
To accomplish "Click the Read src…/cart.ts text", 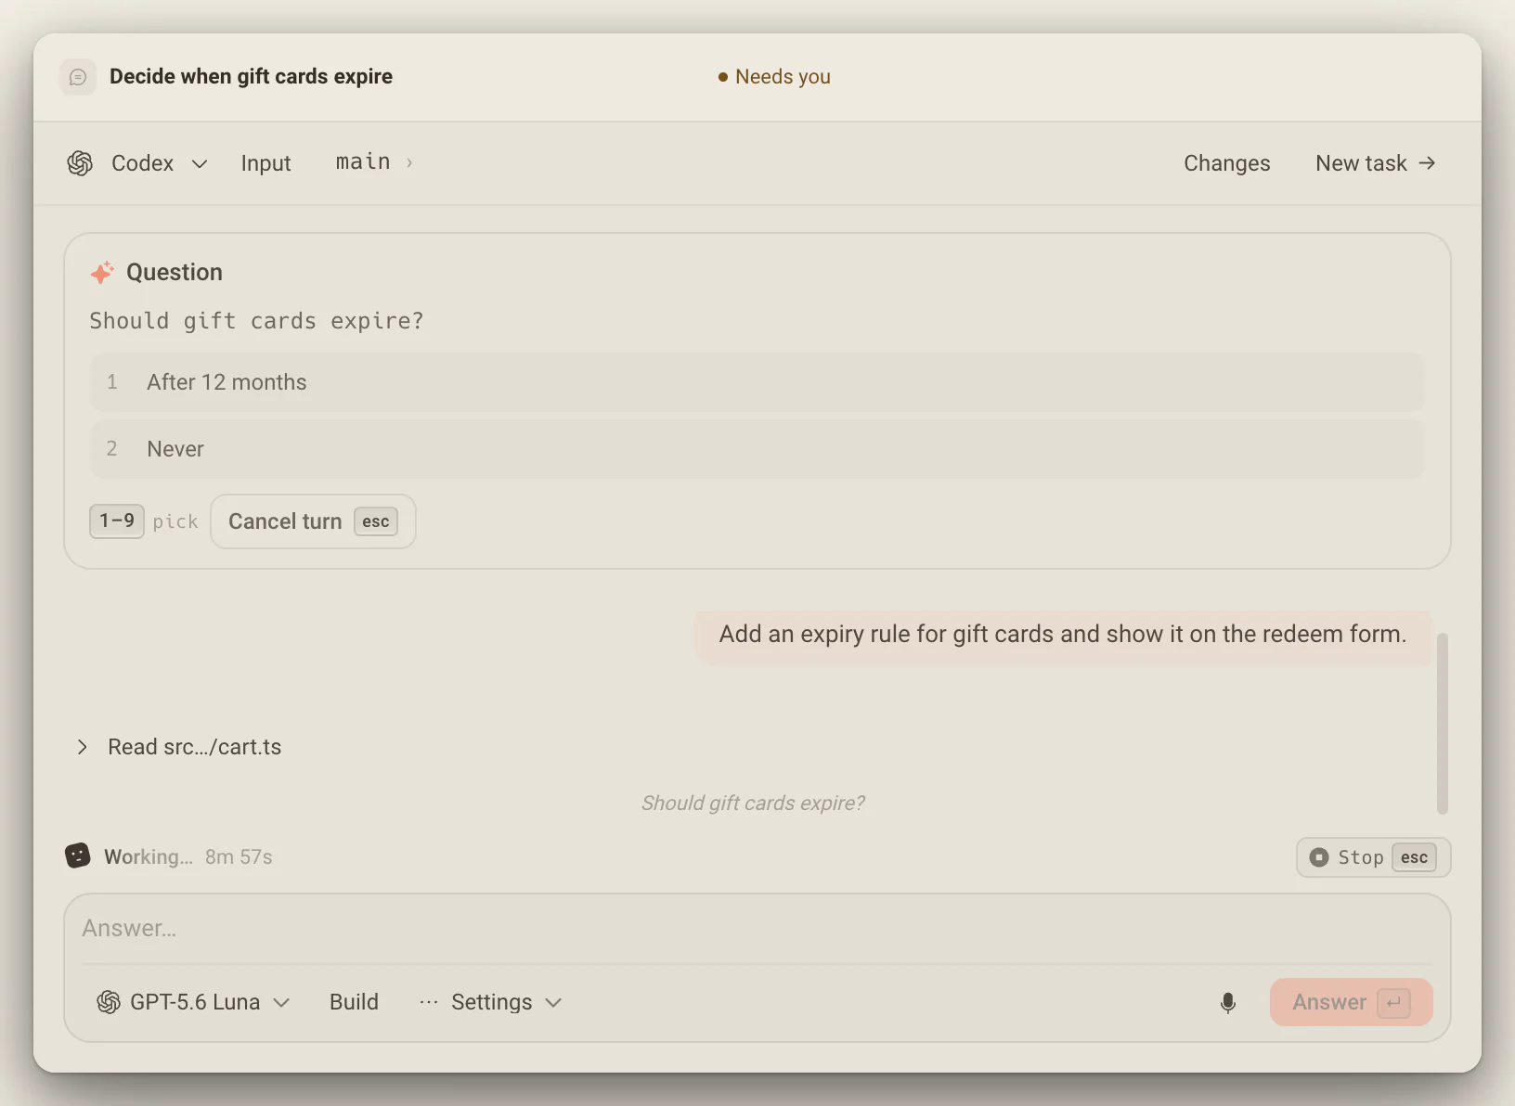I will [x=194, y=747].
